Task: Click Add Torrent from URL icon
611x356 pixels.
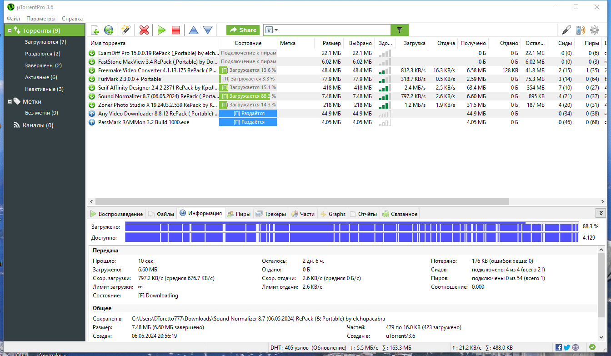Action: 109,30
